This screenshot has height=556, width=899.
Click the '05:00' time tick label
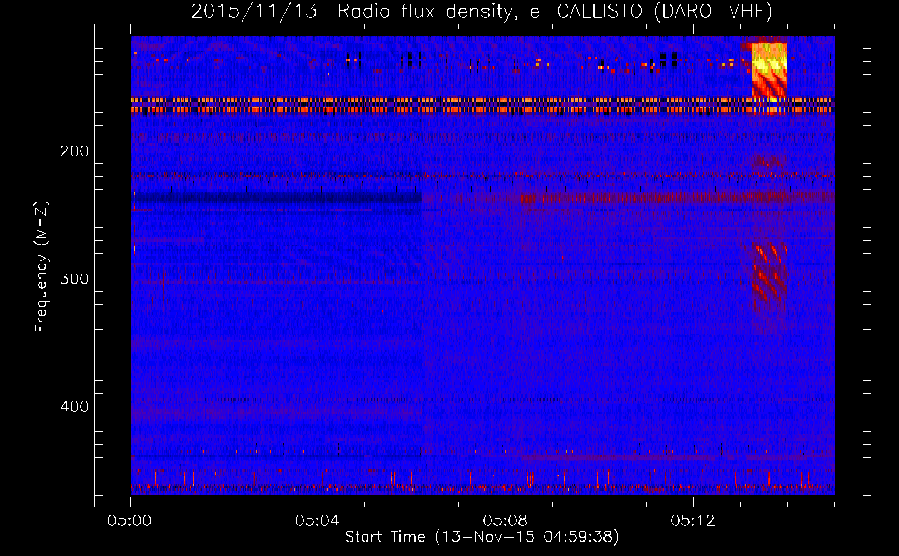pyautogui.click(x=130, y=521)
